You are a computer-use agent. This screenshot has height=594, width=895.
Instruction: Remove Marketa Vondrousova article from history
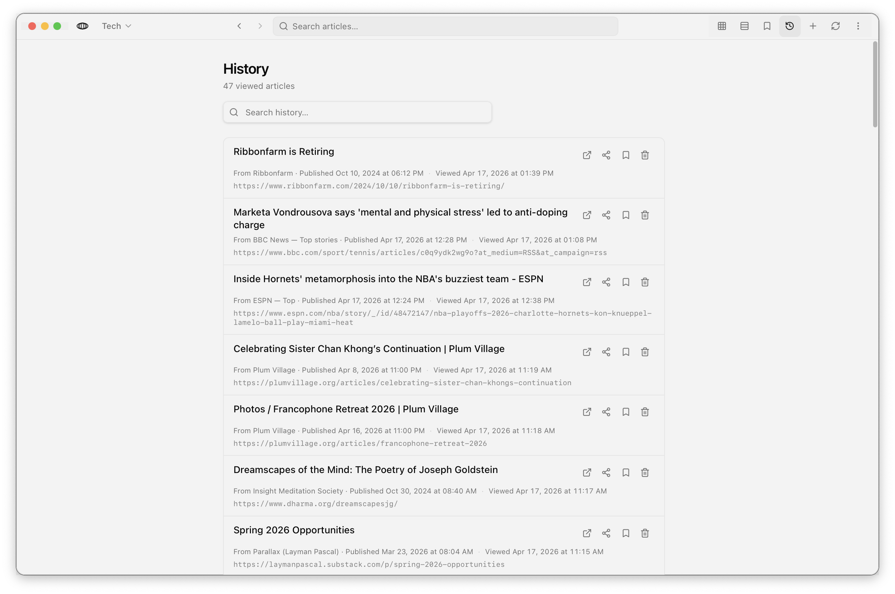coord(645,215)
